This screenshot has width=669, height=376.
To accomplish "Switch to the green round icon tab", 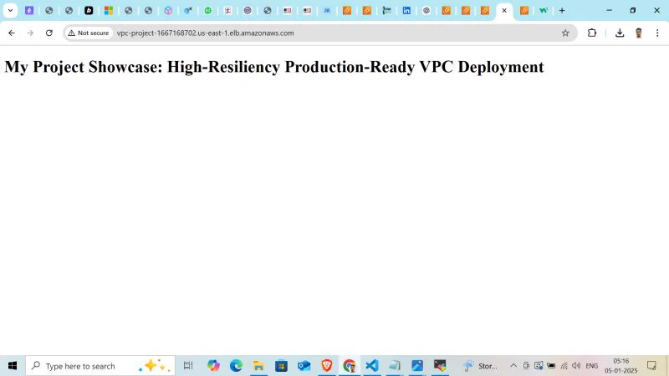I will pos(207,10).
